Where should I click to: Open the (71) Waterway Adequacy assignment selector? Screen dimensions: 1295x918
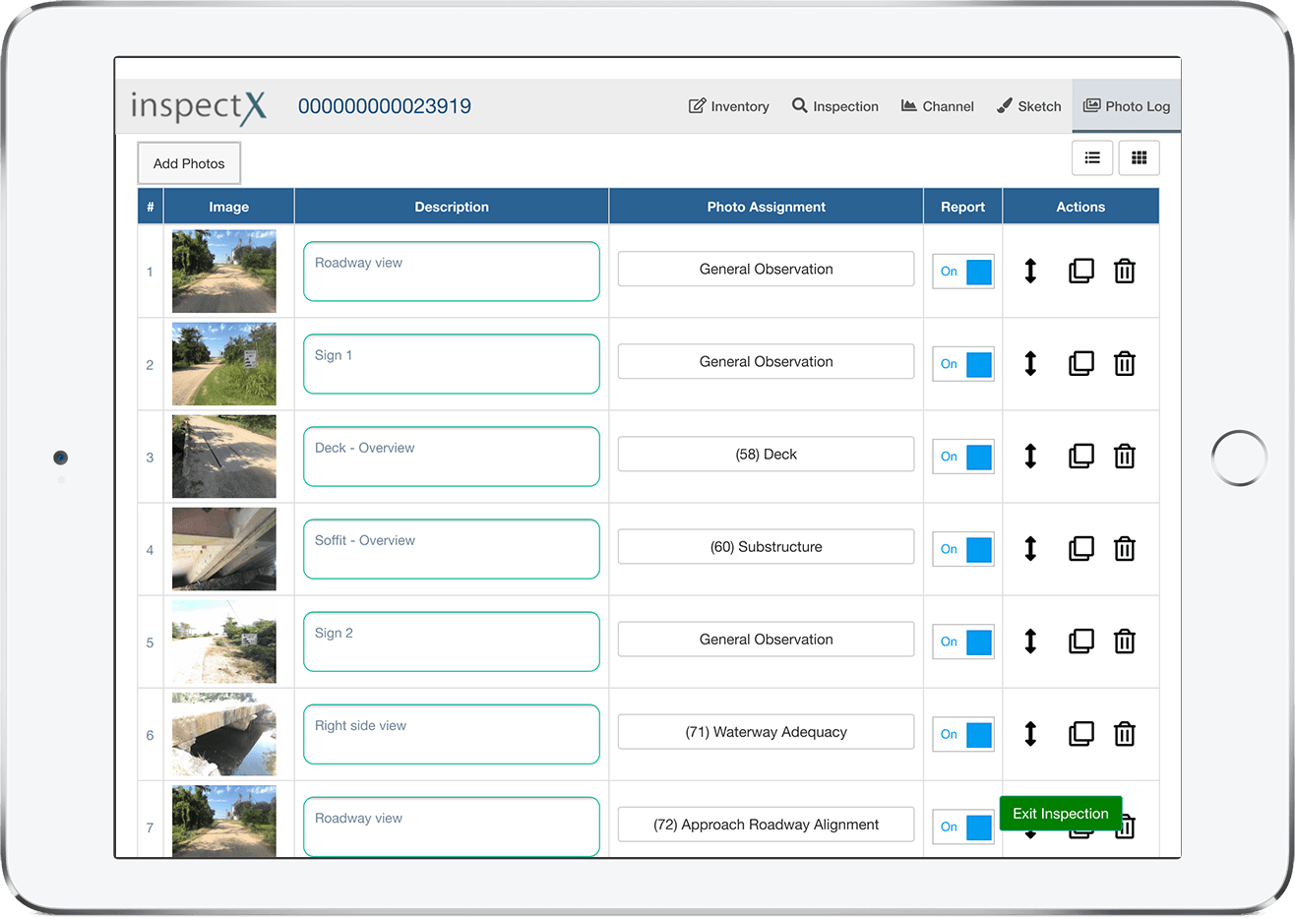click(x=766, y=732)
